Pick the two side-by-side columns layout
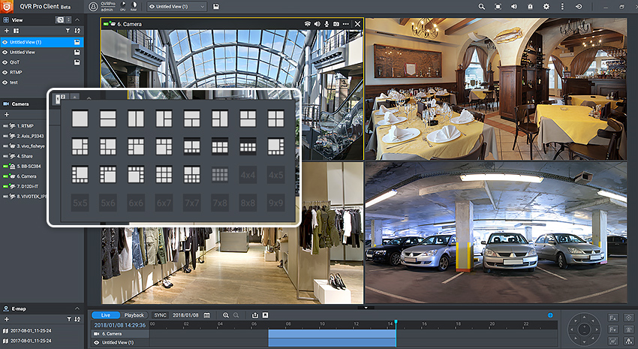Image resolution: width=638 pixels, height=349 pixels. click(136, 119)
